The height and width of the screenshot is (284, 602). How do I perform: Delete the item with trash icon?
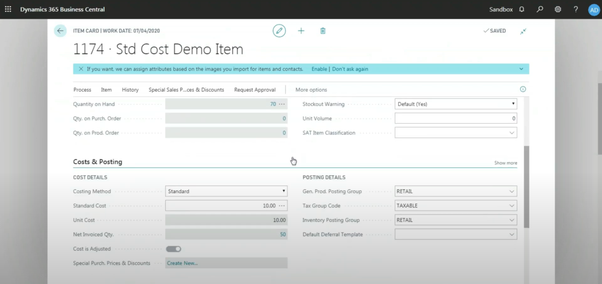click(323, 31)
